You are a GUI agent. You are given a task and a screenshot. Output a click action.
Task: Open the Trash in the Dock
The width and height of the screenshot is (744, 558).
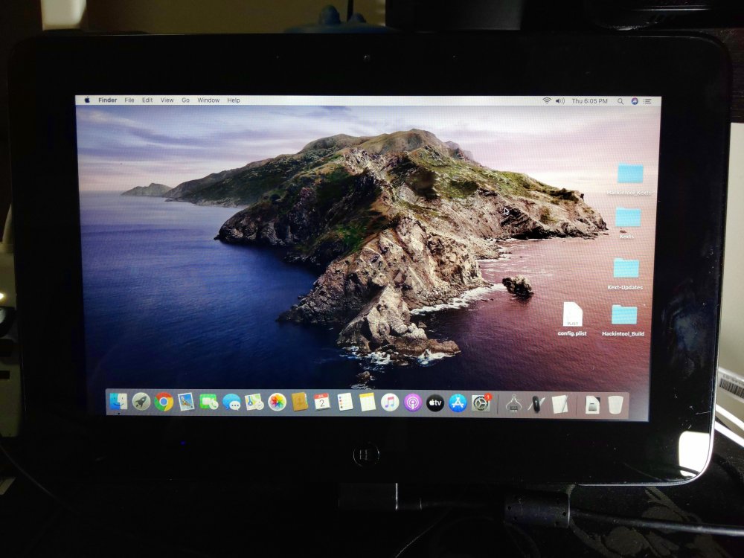click(x=615, y=405)
